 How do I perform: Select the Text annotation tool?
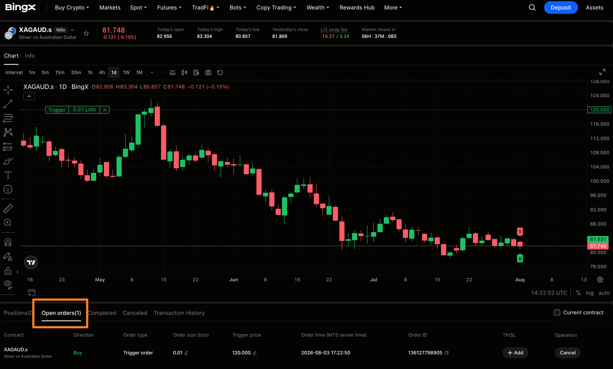tap(8, 175)
